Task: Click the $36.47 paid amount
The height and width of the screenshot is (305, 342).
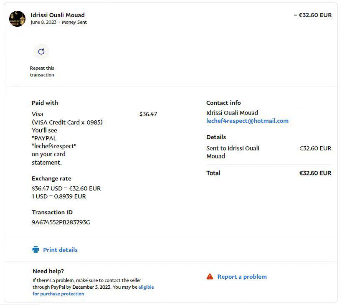Action: click(x=148, y=114)
